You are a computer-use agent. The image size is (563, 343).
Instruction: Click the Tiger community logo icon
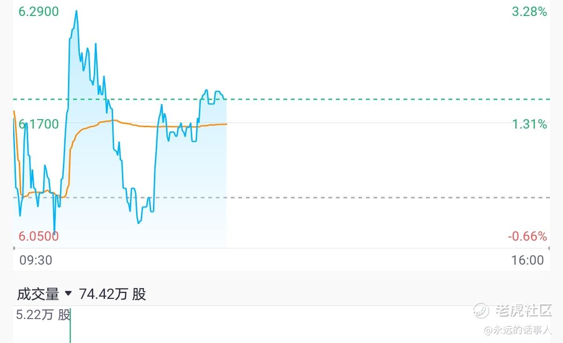(481, 310)
